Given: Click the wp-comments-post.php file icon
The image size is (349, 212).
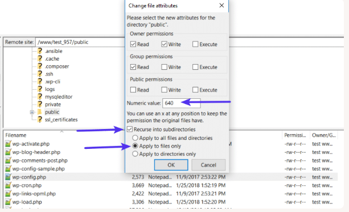Looking at the screenshot, I should click(8, 160).
